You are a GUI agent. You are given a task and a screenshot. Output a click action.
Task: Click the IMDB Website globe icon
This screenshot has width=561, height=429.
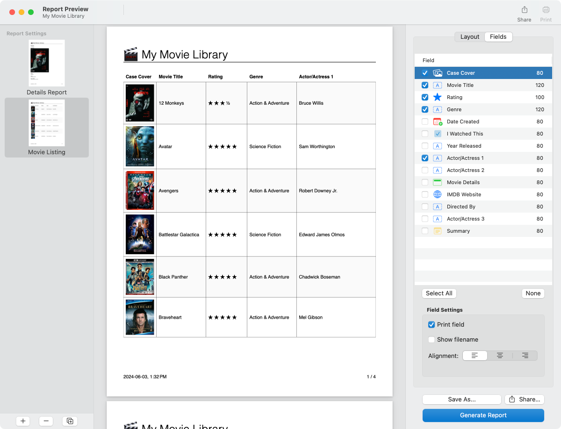click(438, 194)
